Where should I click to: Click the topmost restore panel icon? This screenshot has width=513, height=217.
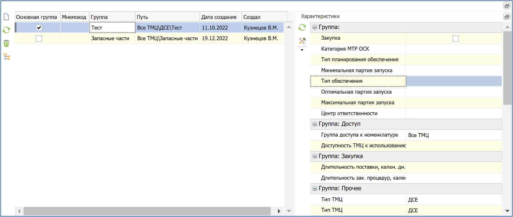(x=507, y=6)
